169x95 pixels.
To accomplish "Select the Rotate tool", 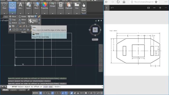I will coord(22,16).
